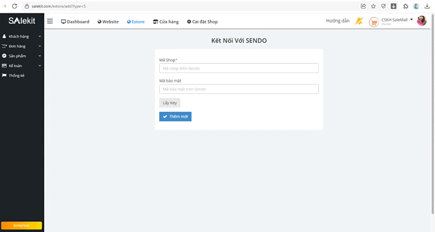
Task: Click the Mã bảo mật input field
Action: point(239,89)
